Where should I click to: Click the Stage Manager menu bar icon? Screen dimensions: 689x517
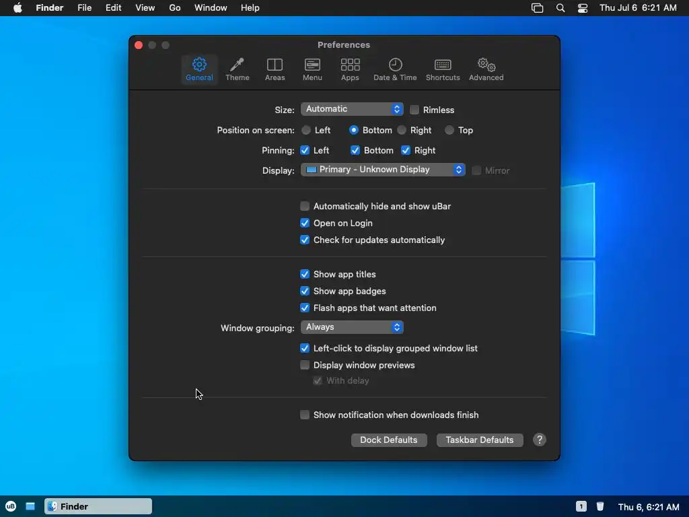coord(537,8)
